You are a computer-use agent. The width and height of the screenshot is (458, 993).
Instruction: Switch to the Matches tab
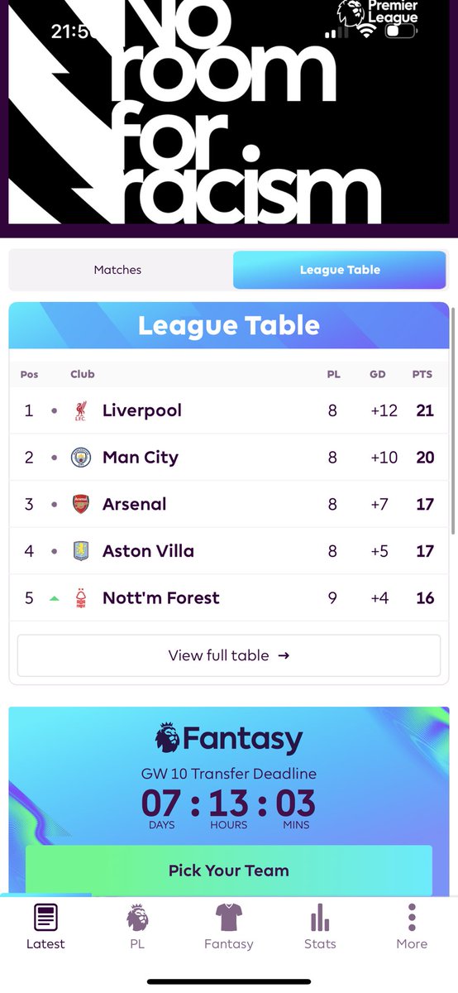[x=117, y=270]
